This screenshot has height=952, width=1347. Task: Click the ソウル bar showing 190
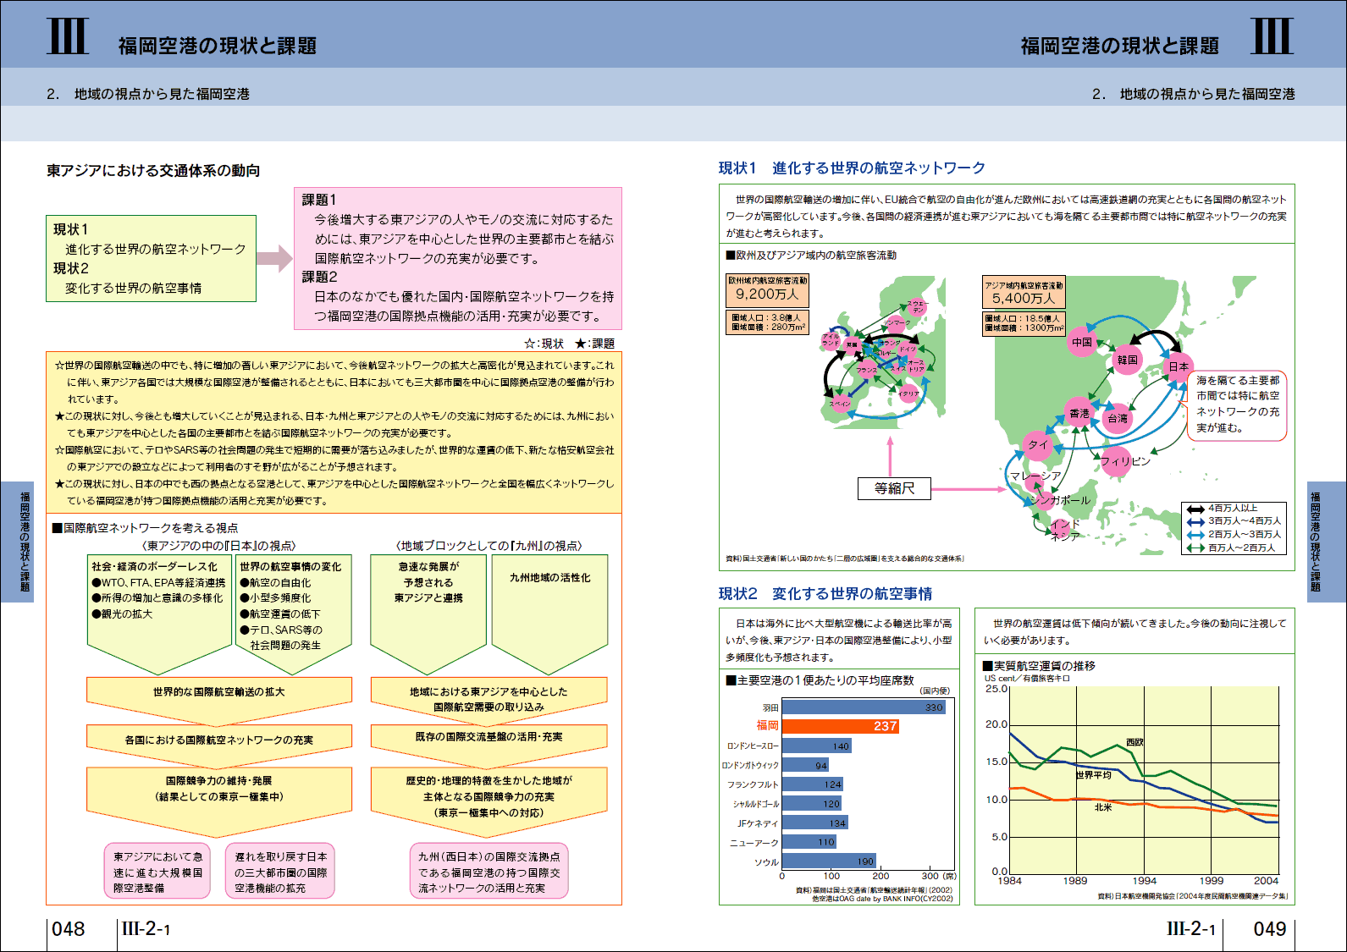[829, 861]
